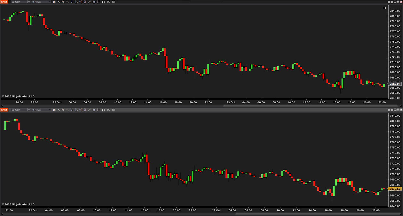Select the bottom window's Chart tab
Image resolution: width=403 pixels, height=216 pixels.
click(x=4, y=110)
